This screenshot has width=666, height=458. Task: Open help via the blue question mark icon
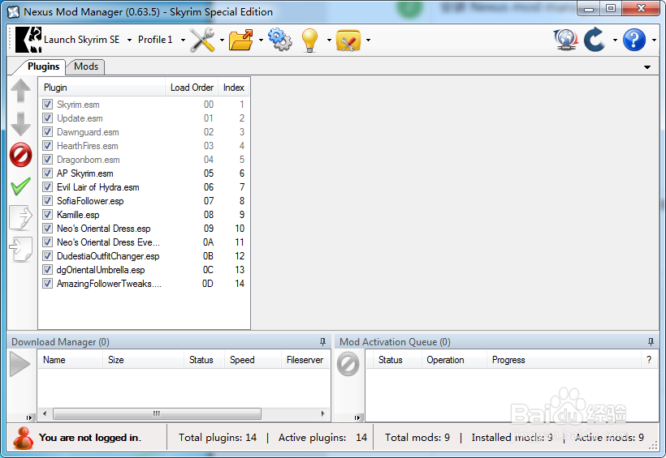pos(634,40)
